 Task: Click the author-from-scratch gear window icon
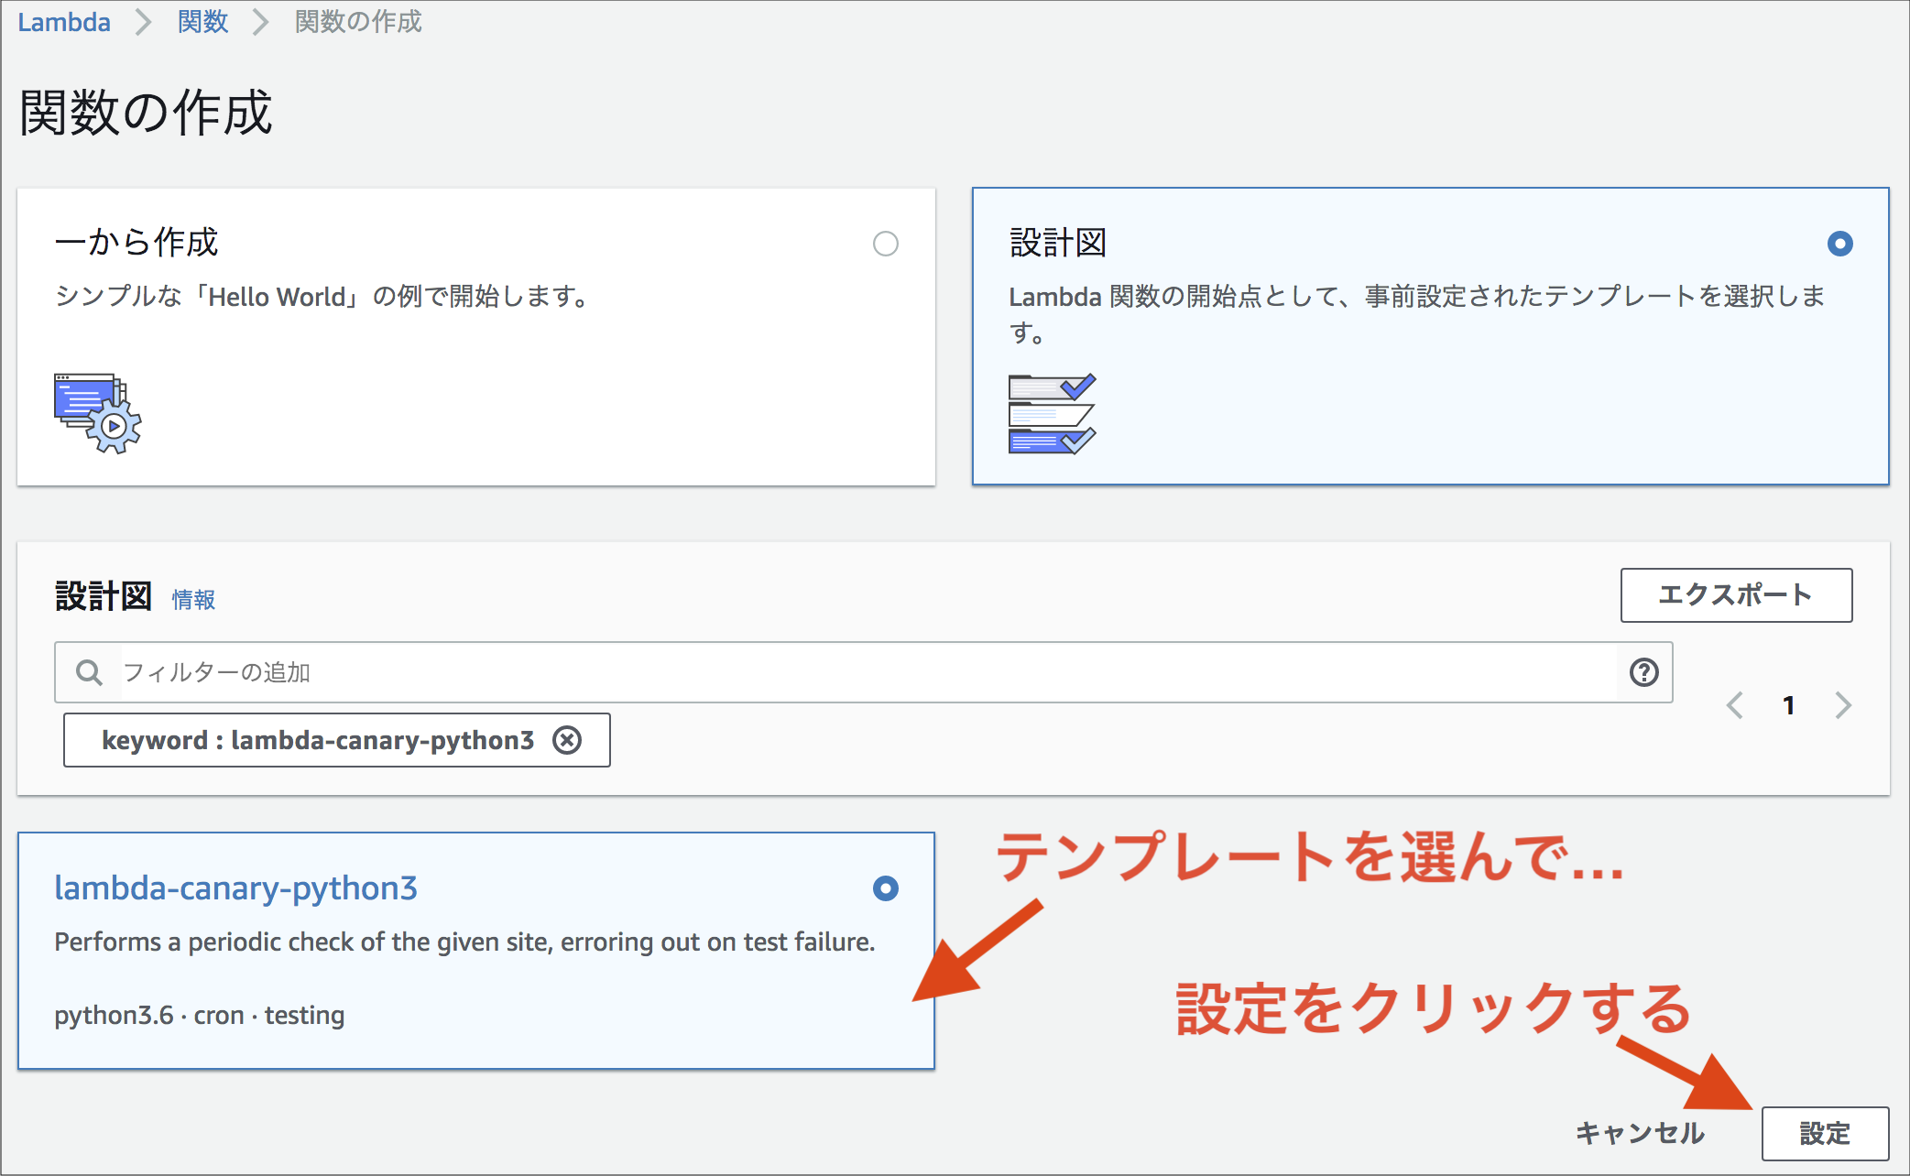tap(98, 413)
